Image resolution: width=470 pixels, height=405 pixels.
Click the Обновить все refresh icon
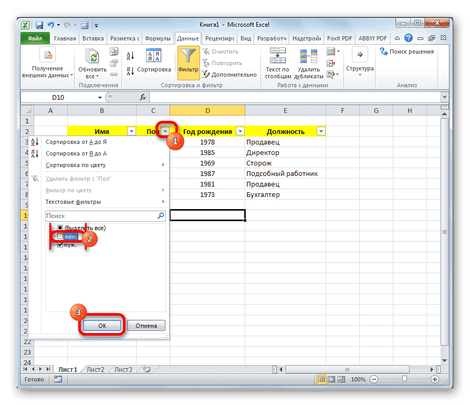pos(92,55)
